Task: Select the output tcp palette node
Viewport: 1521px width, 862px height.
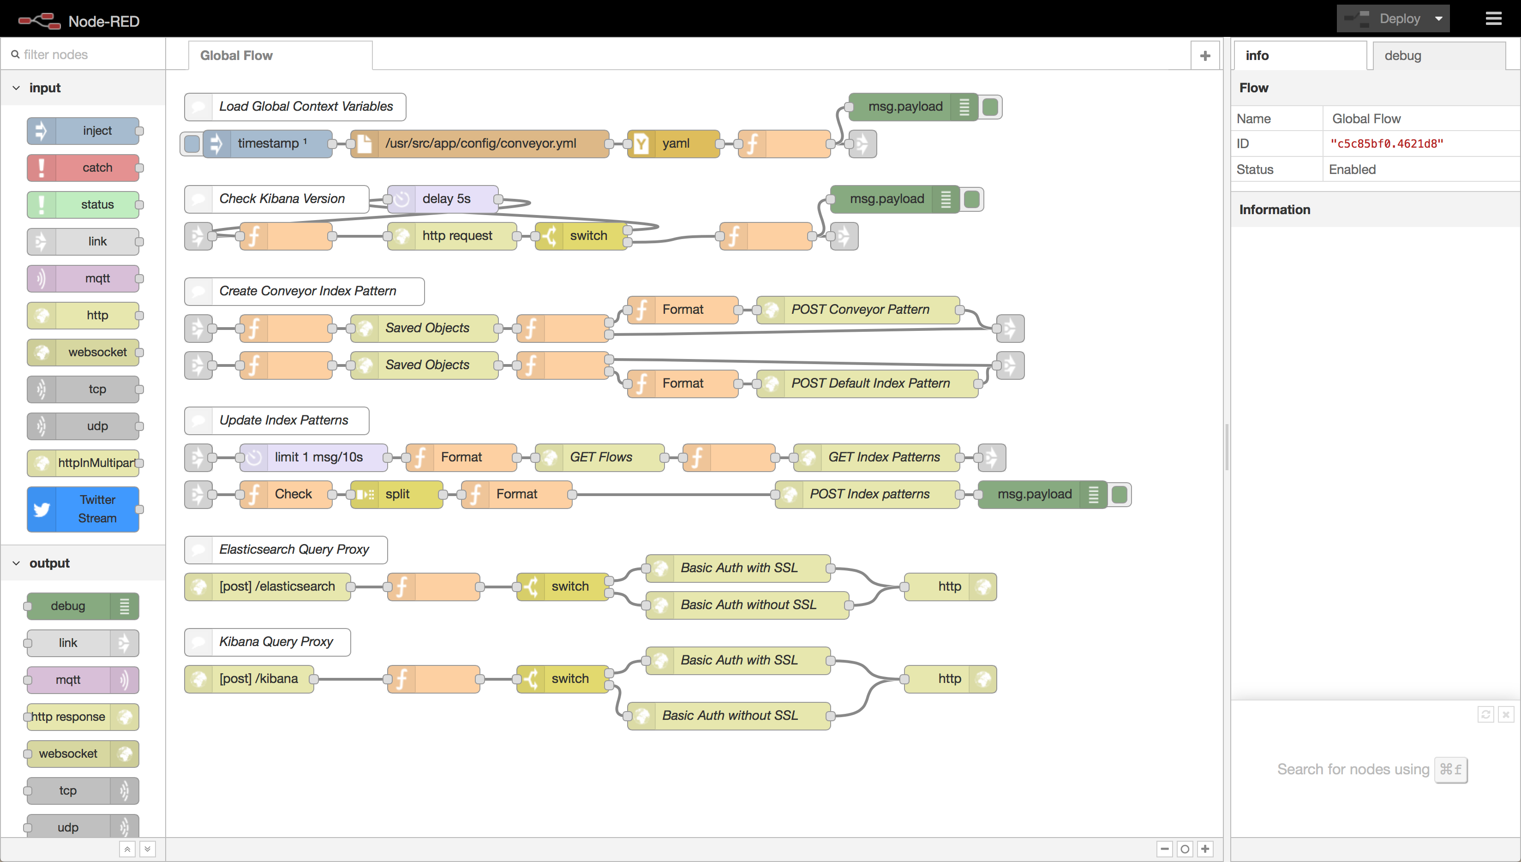Action: point(83,791)
